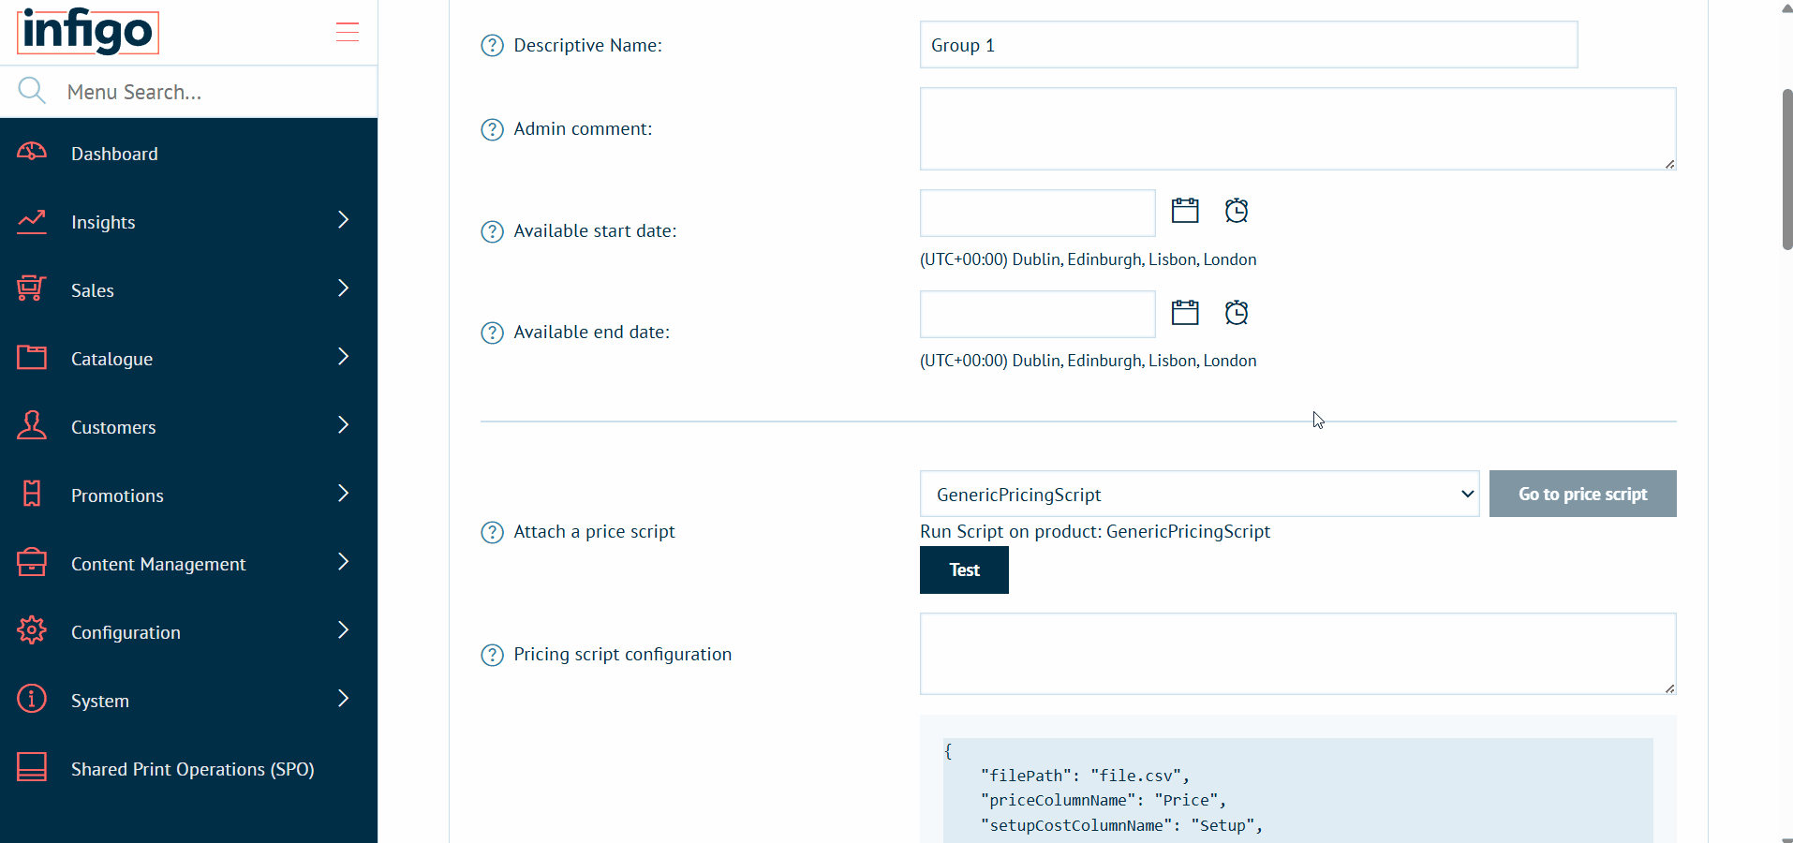Open calendar picker for Available start date

tap(1185, 211)
